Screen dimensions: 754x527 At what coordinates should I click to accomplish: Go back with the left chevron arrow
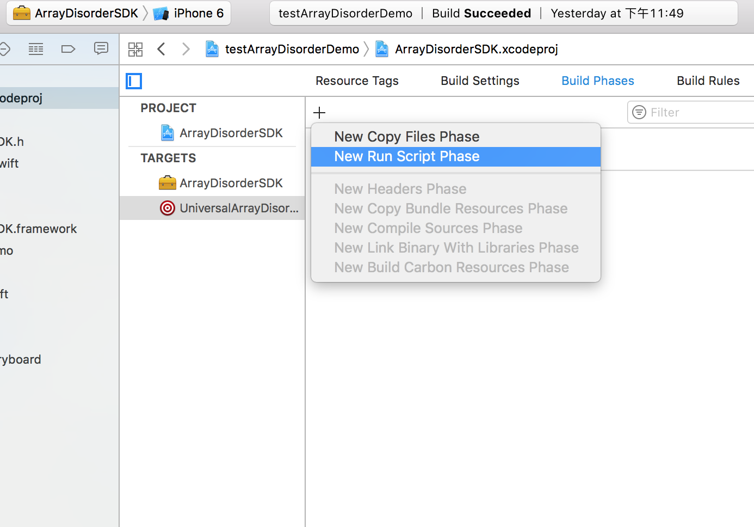coord(161,50)
